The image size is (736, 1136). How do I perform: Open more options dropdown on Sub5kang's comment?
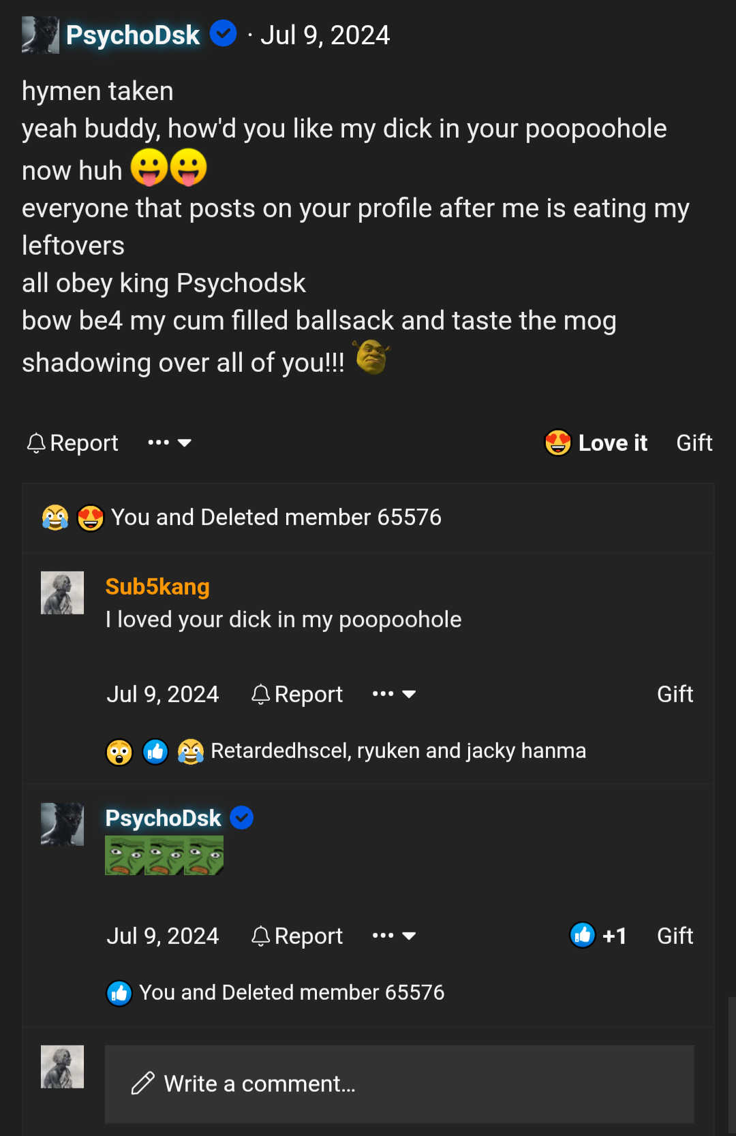coord(394,695)
